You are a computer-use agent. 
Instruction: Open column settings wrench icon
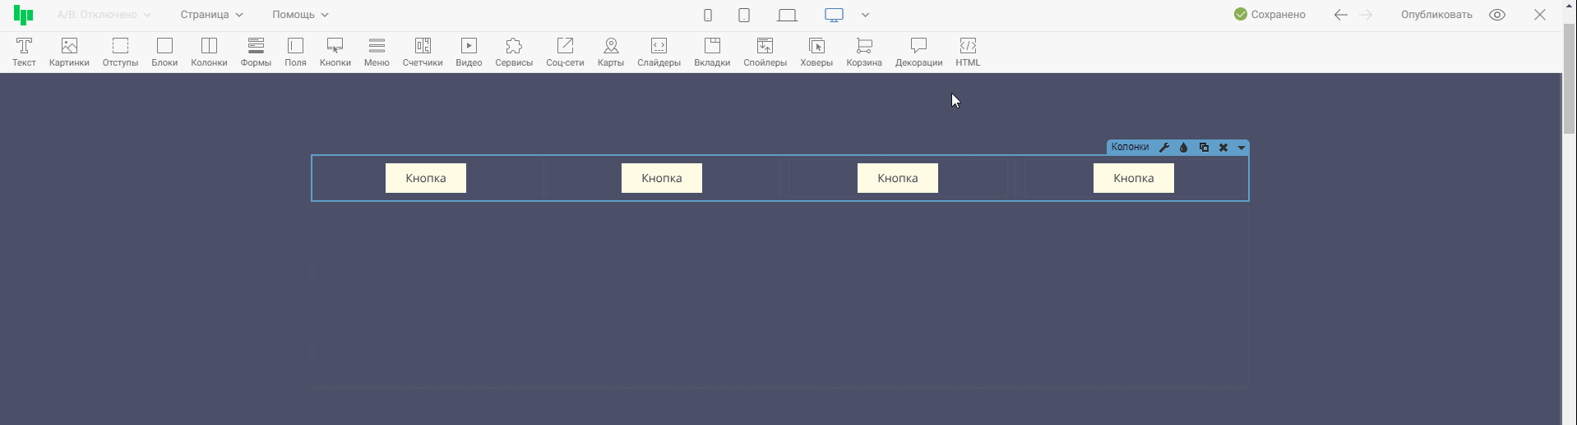click(x=1164, y=148)
